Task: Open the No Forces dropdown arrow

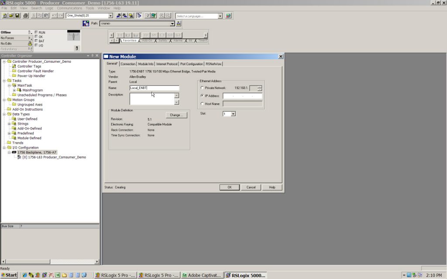Action: tap(30, 38)
